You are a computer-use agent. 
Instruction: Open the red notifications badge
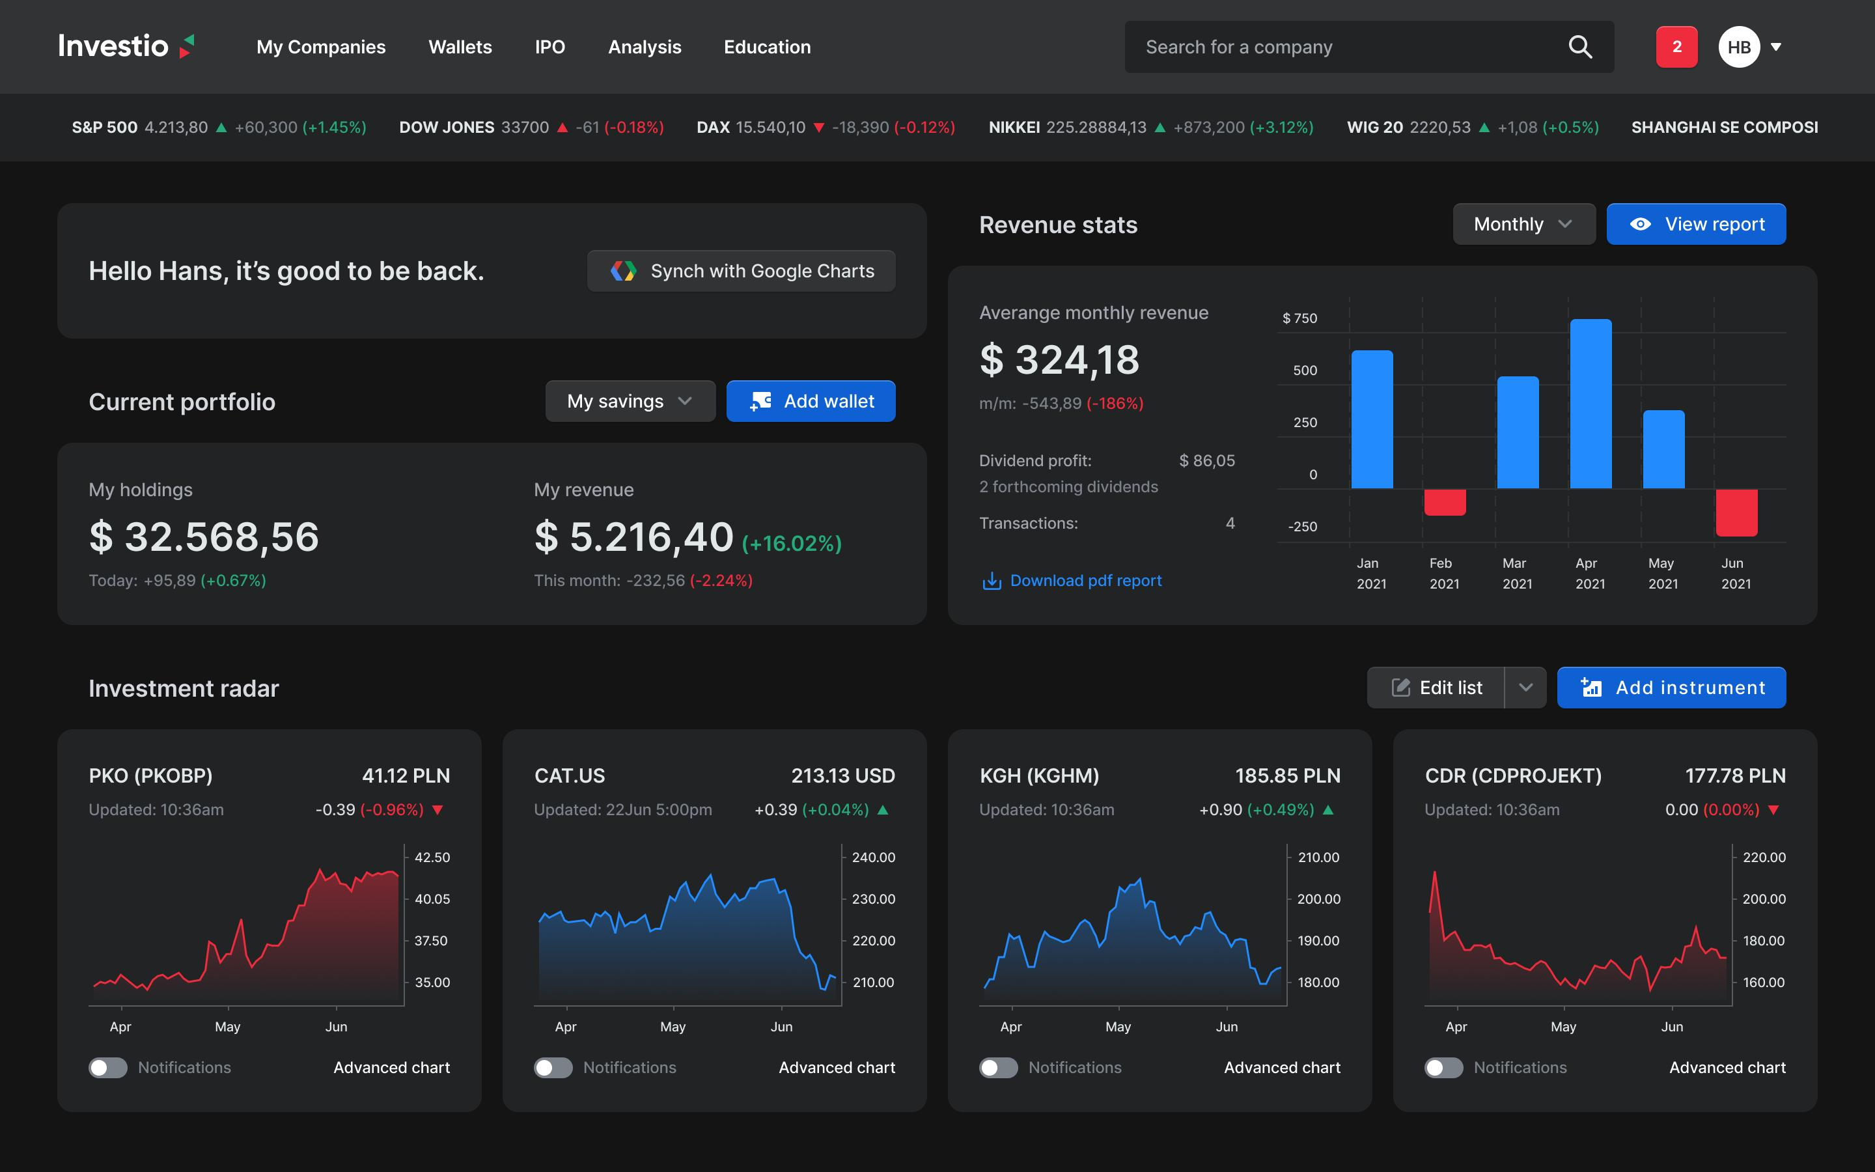click(x=1676, y=48)
